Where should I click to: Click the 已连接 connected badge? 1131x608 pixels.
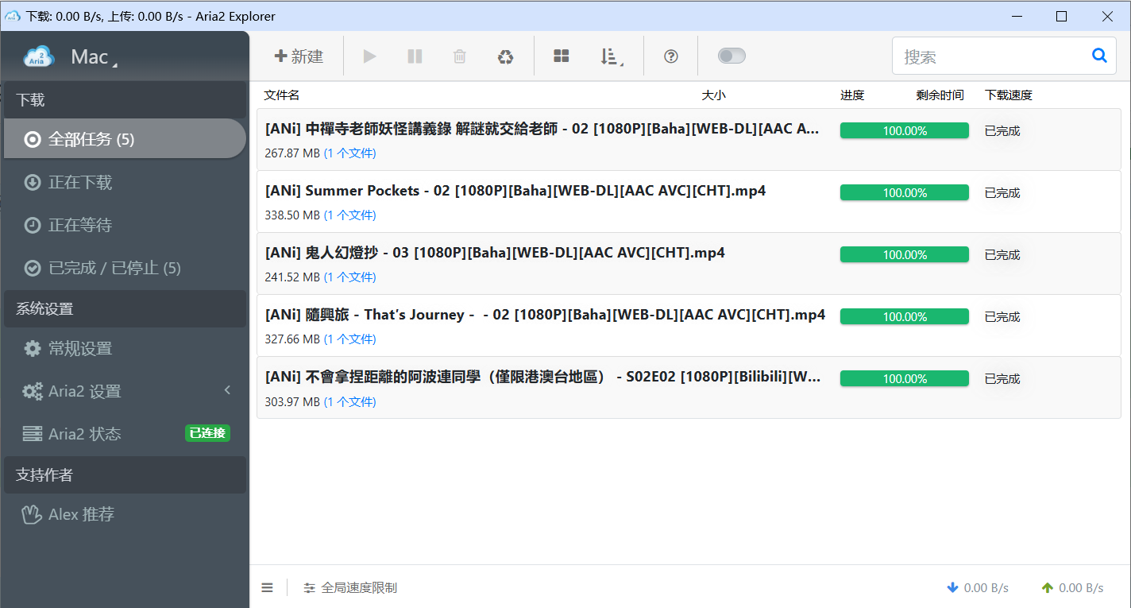207,433
